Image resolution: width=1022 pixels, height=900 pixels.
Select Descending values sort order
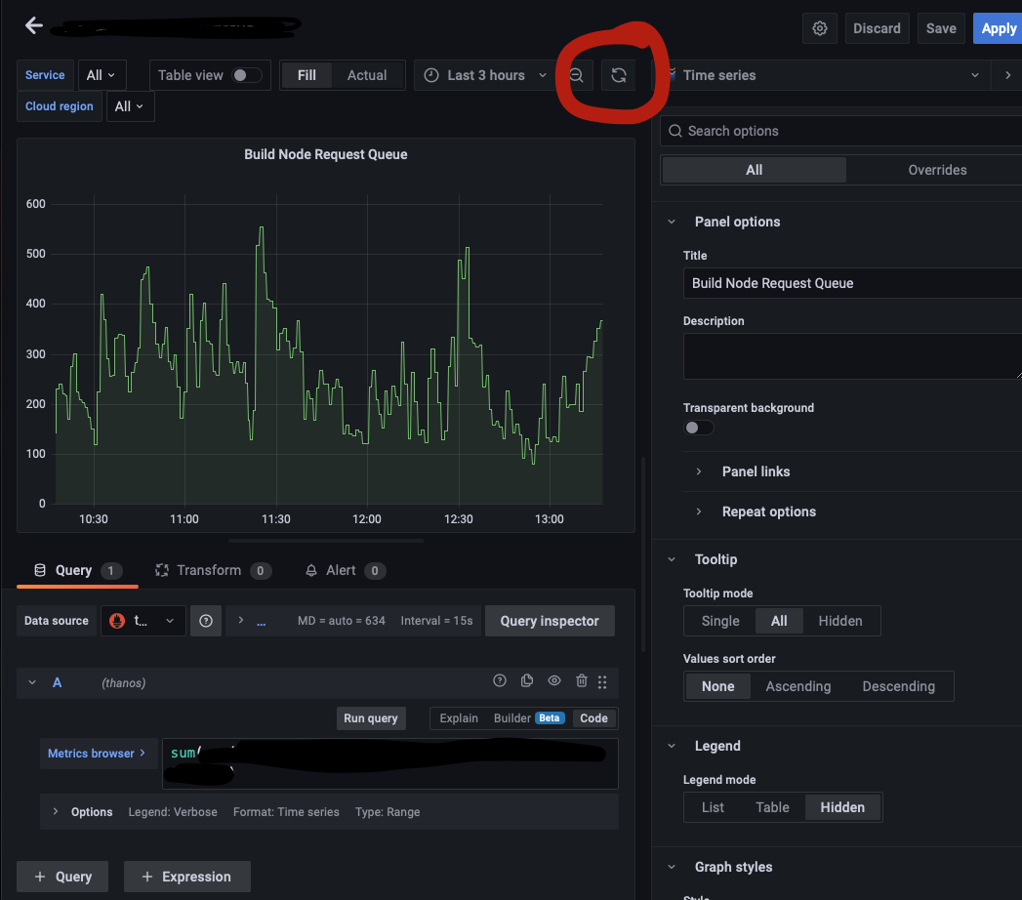point(898,685)
